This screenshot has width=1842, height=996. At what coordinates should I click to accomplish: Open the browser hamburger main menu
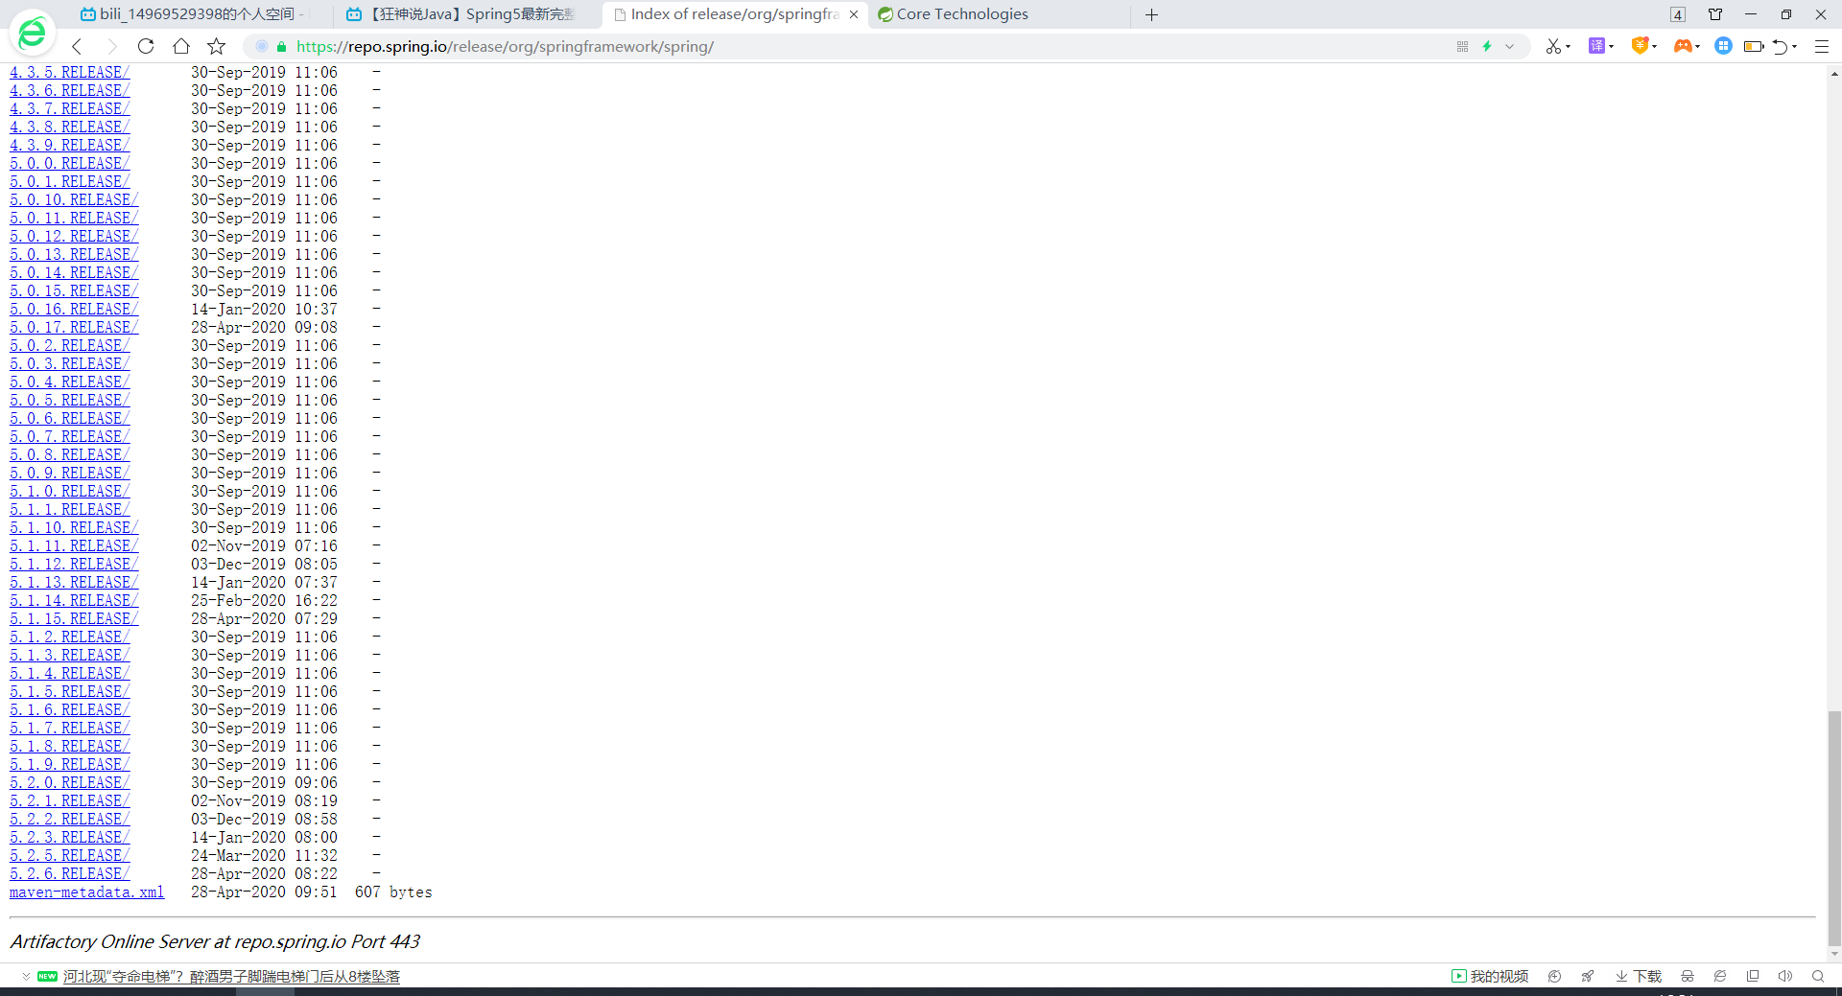[1822, 46]
